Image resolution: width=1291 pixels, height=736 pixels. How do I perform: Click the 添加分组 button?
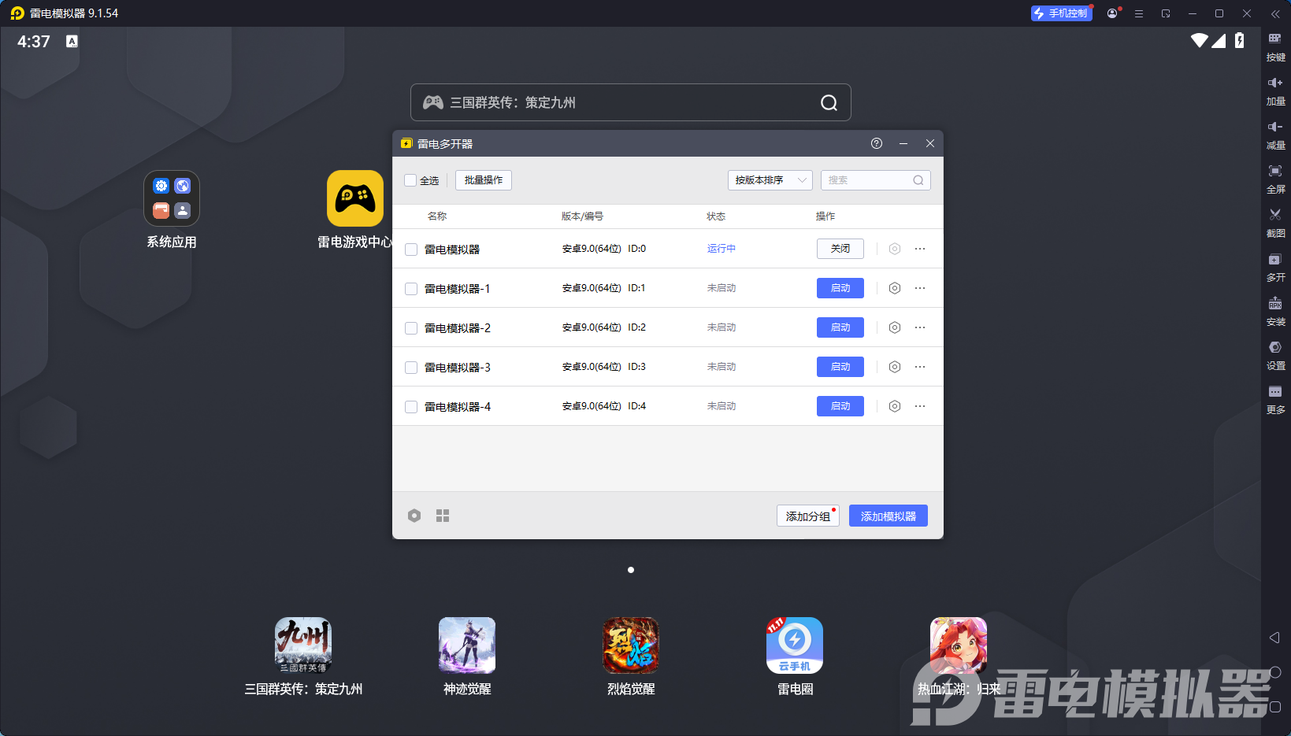click(808, 516)
